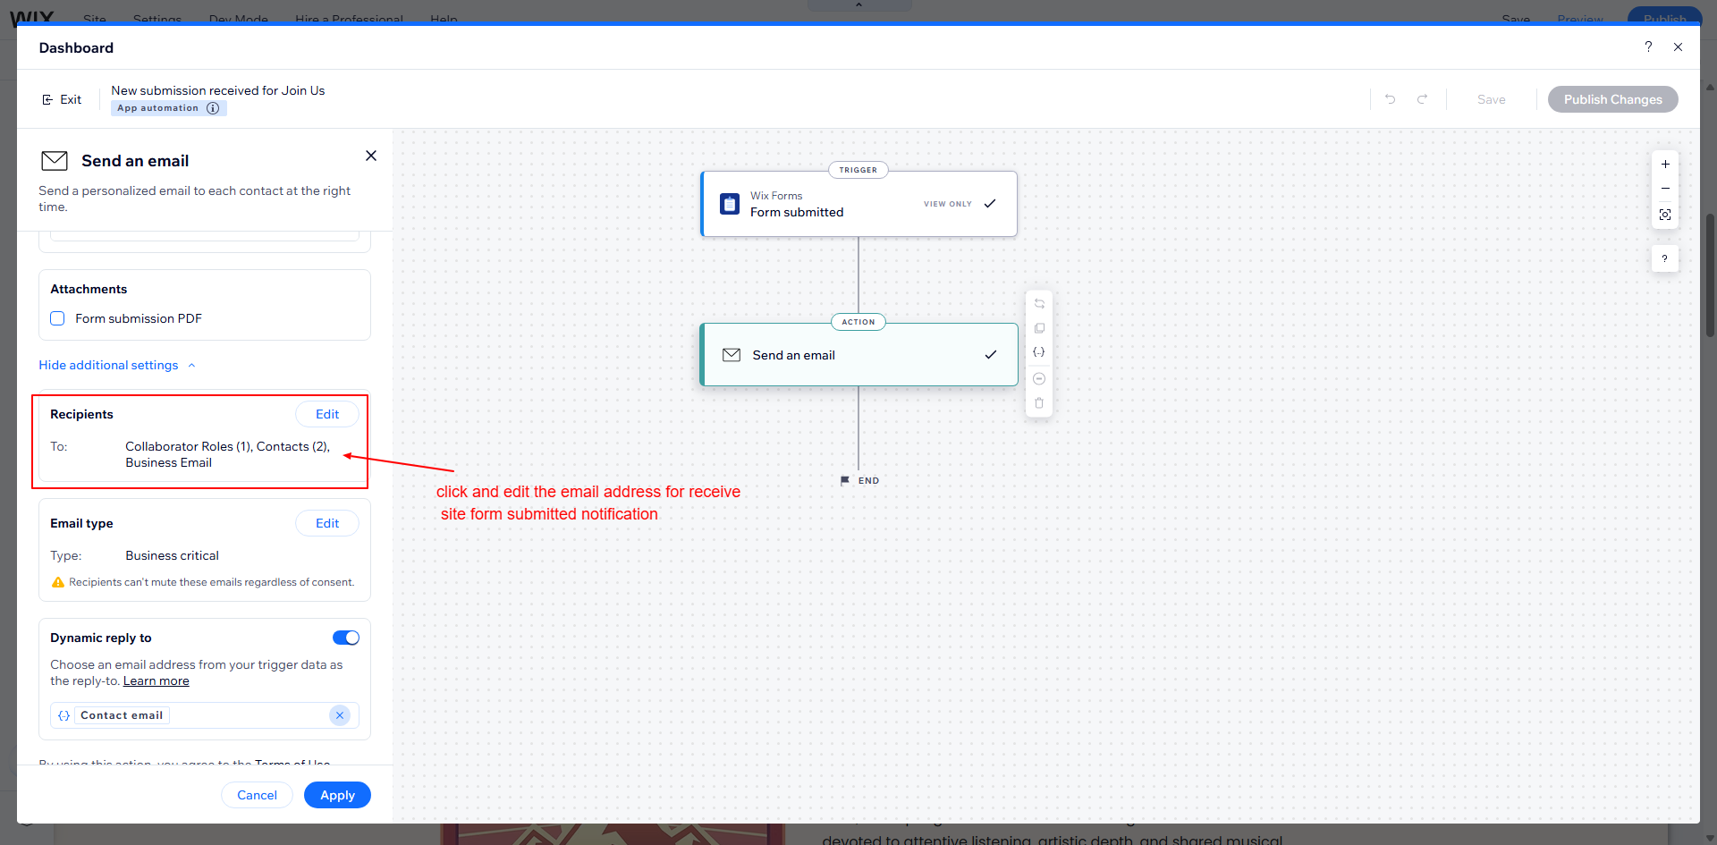Click the Wix Forms trigger icon
This screenshot has width=1717, height=845.
coord(730,204)
